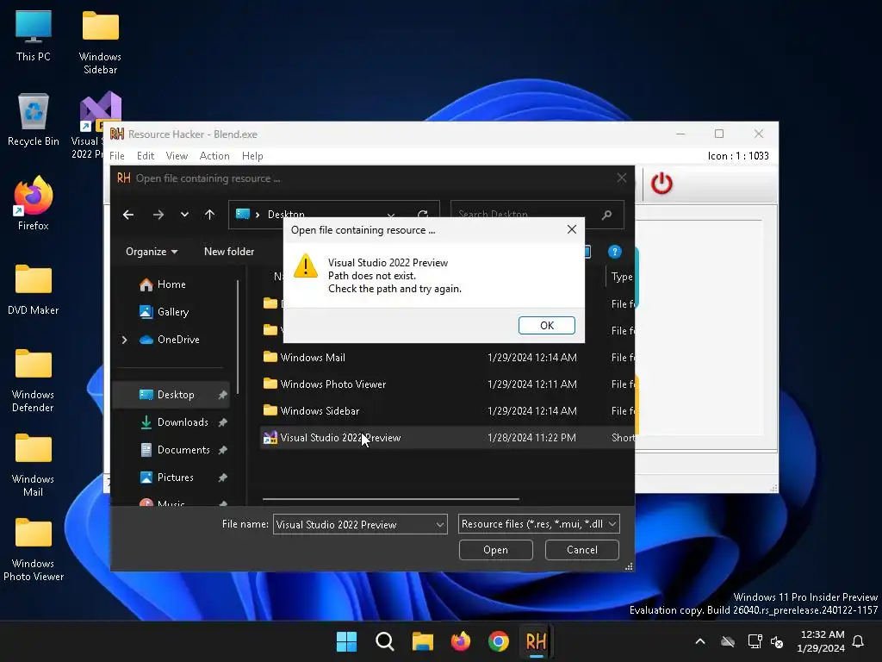The image size is (882, 662).
Task: Select the Windows Photo Viewer folder row
Action: pos(448,384)
